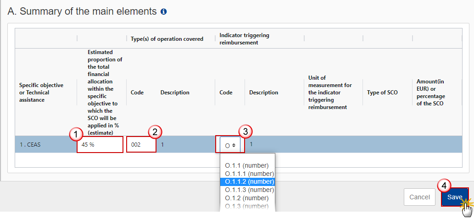This screenshot has height=219, width=474.
Task: Click the operation Code field containing 002
Action: tap(141, 145)
